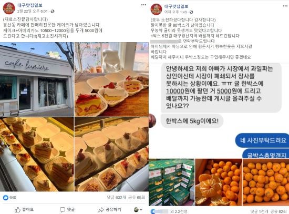This screenshot has height=214, width=289.
Task: Open 대구맛집일보 profile picture on right post
Action: 156,9
